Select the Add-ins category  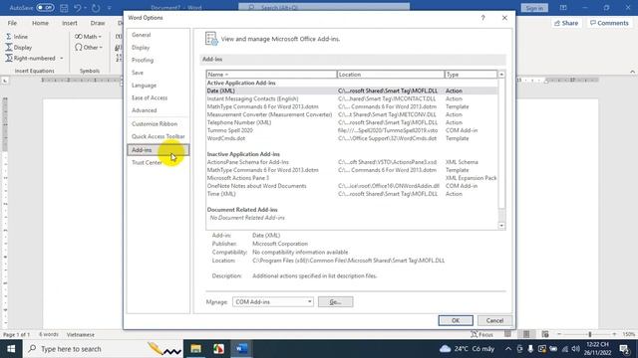pyautogui.click(x=158, y=150)
